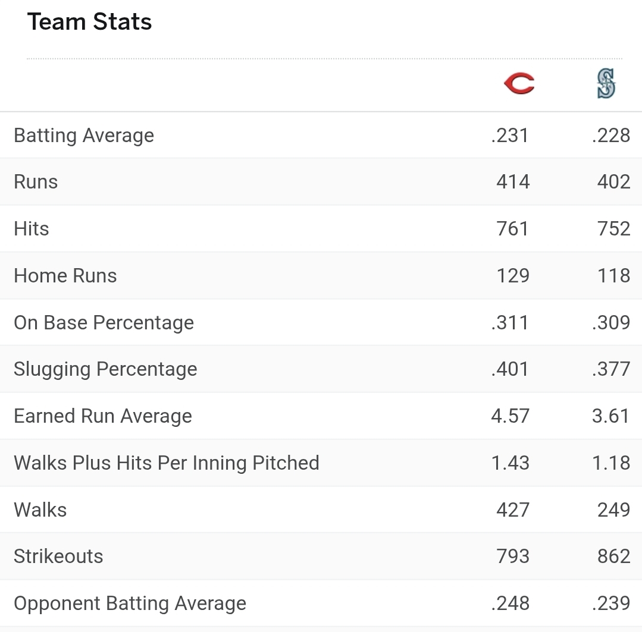Click the Reds home runs value 129
This screenshot has width=642, height=632.
(x=513, y=275)
